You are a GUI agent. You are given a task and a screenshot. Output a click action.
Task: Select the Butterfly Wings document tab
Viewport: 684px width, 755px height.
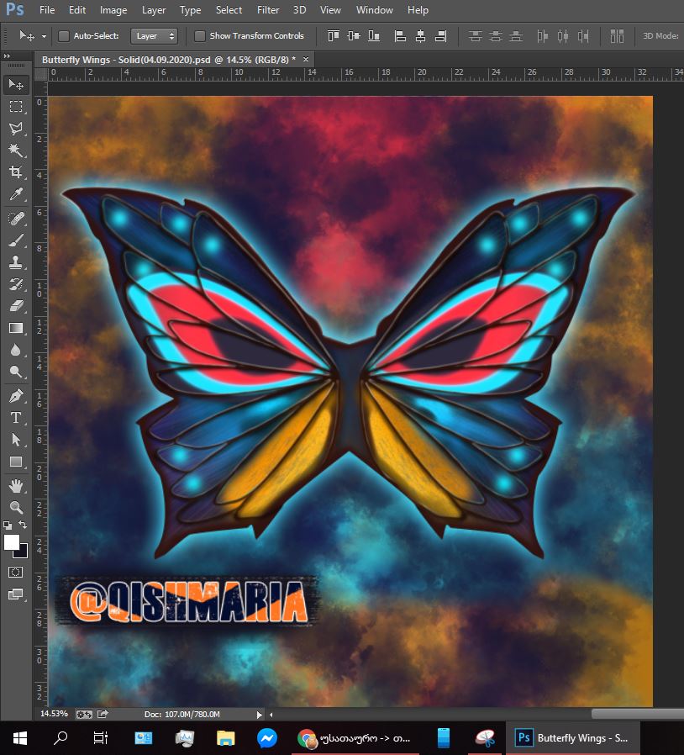(x=168, y=60)
